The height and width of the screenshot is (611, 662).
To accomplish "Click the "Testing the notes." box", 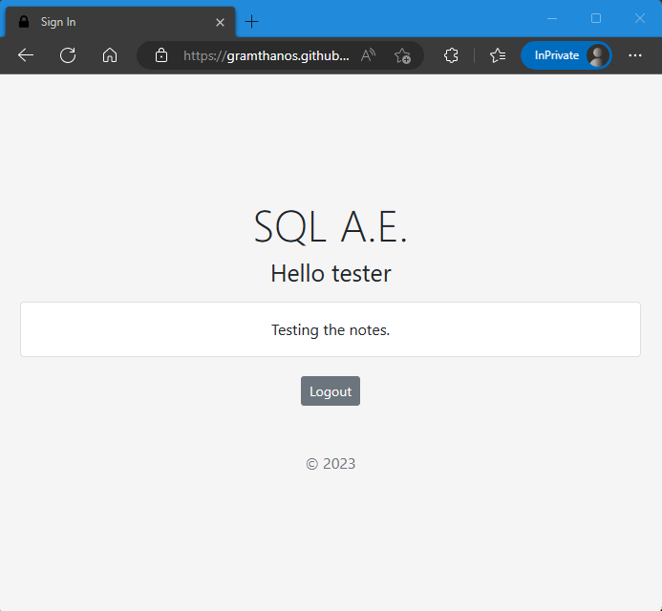I will pos(331,330).
